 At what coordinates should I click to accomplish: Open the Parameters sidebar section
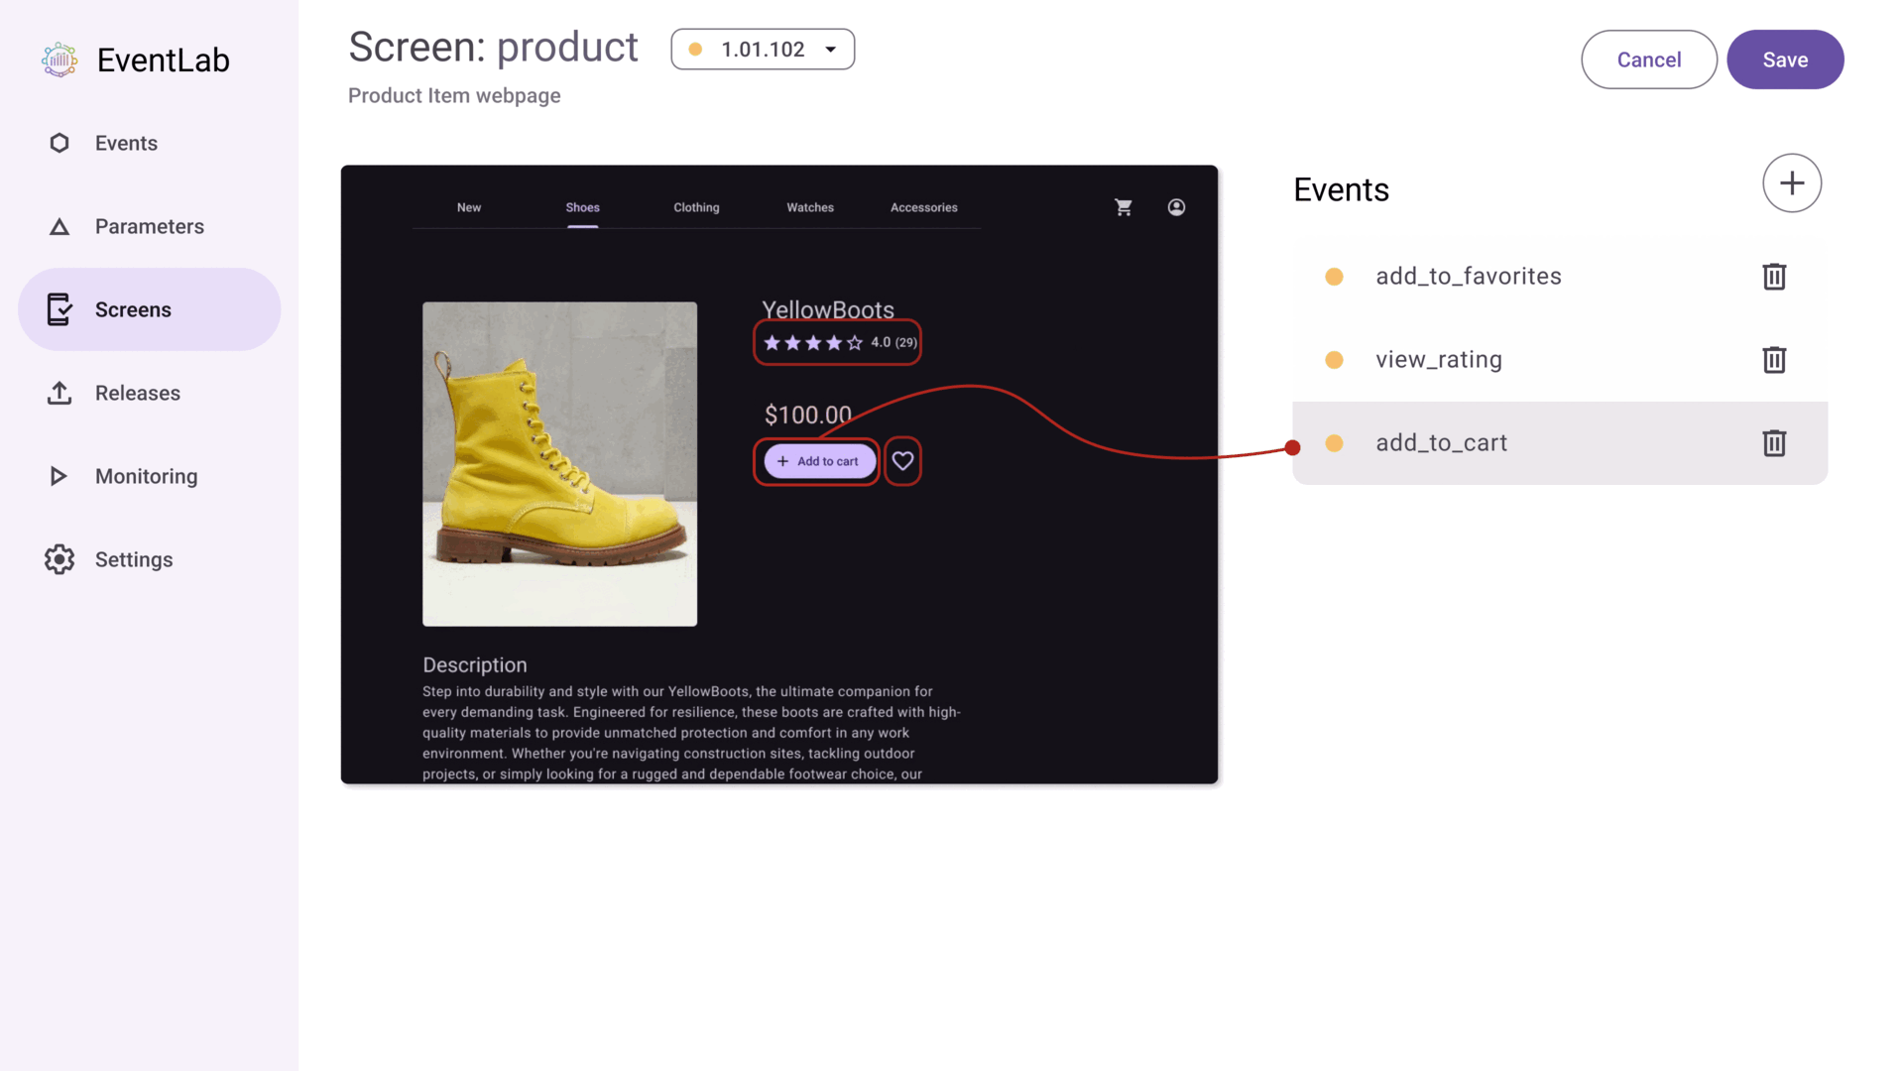149,226
